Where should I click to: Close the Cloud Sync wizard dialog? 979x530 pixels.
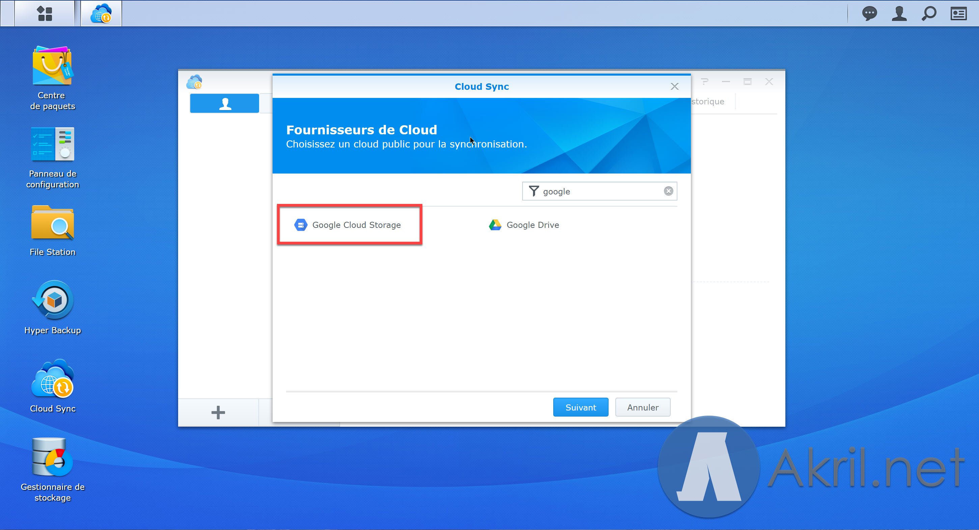tap(675, 86)
